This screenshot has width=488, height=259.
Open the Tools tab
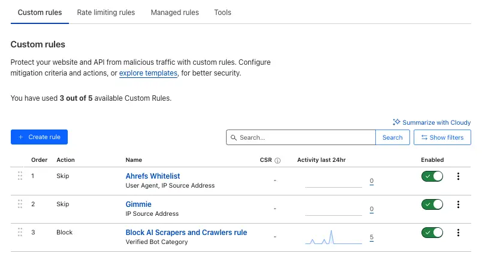coord(222,13)
